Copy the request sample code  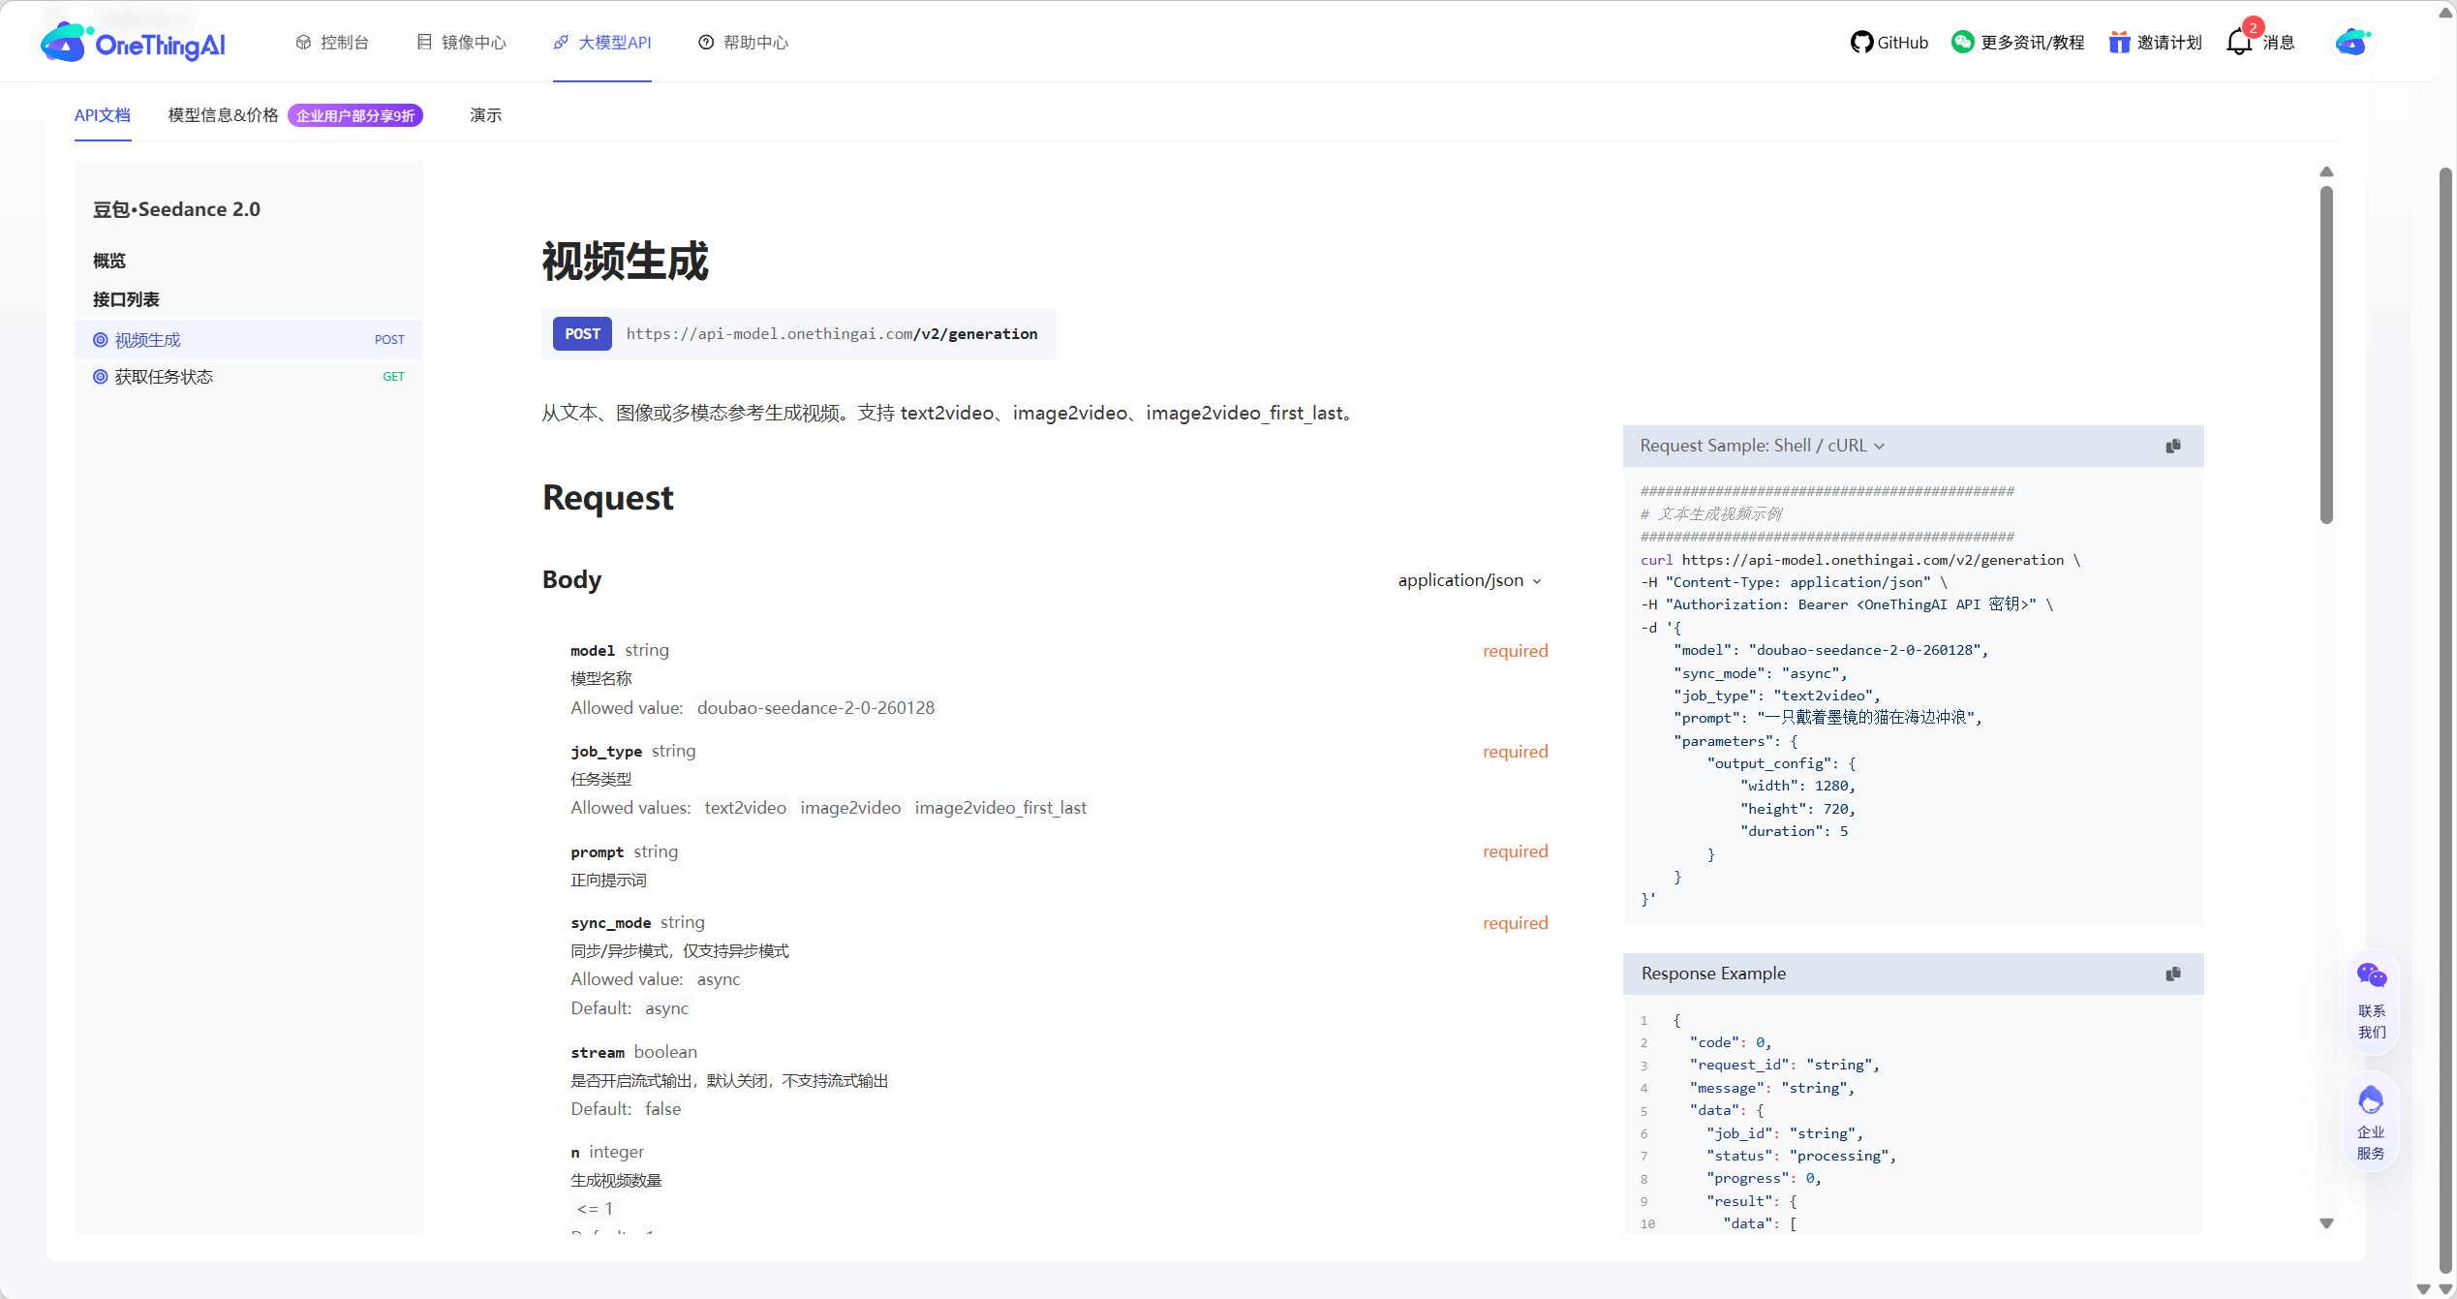coord(2173,446)
